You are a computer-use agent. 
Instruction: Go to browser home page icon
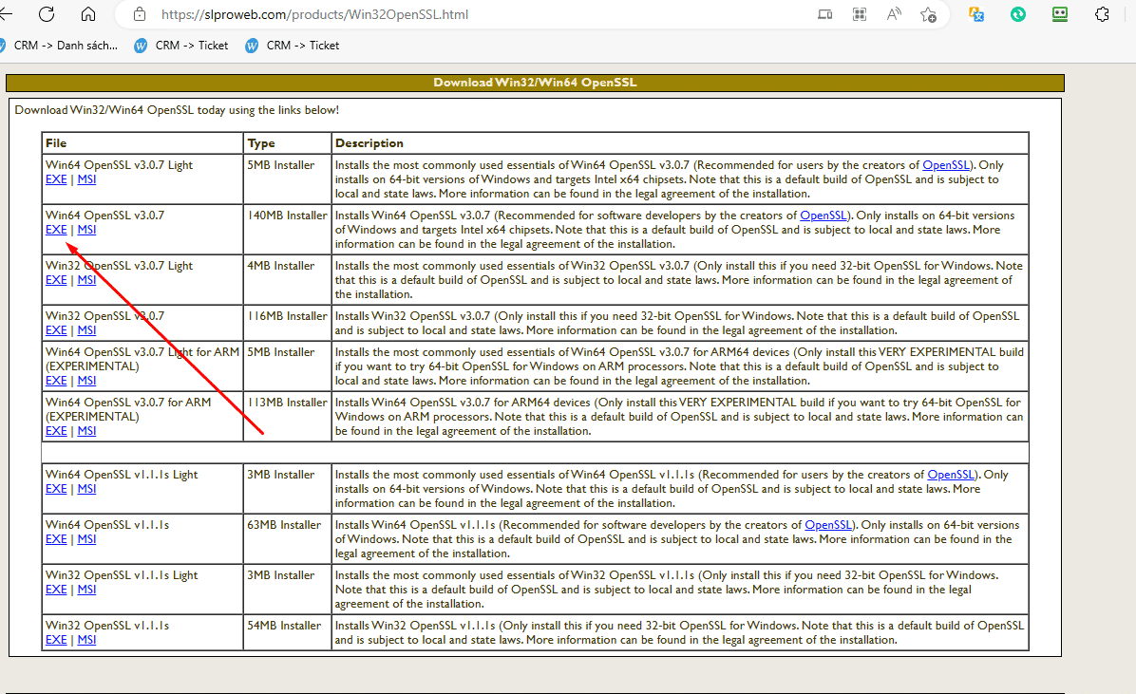88,14
